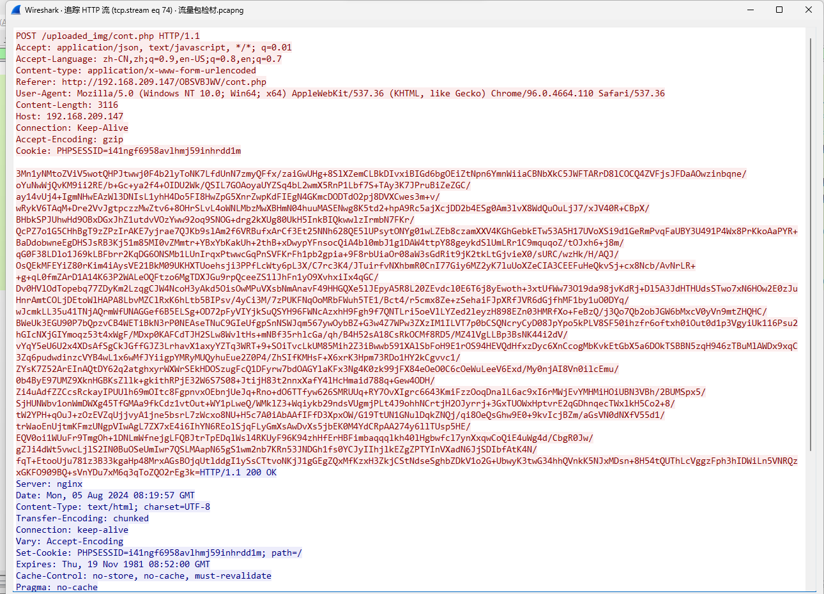The height and width of the screenshot is (594, 824).
Task: Click the Content-Length: 3116 line
Action: coord(67,105)
